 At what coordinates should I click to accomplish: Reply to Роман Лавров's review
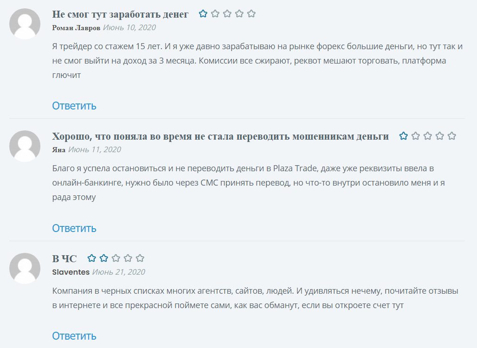point(74,106)
